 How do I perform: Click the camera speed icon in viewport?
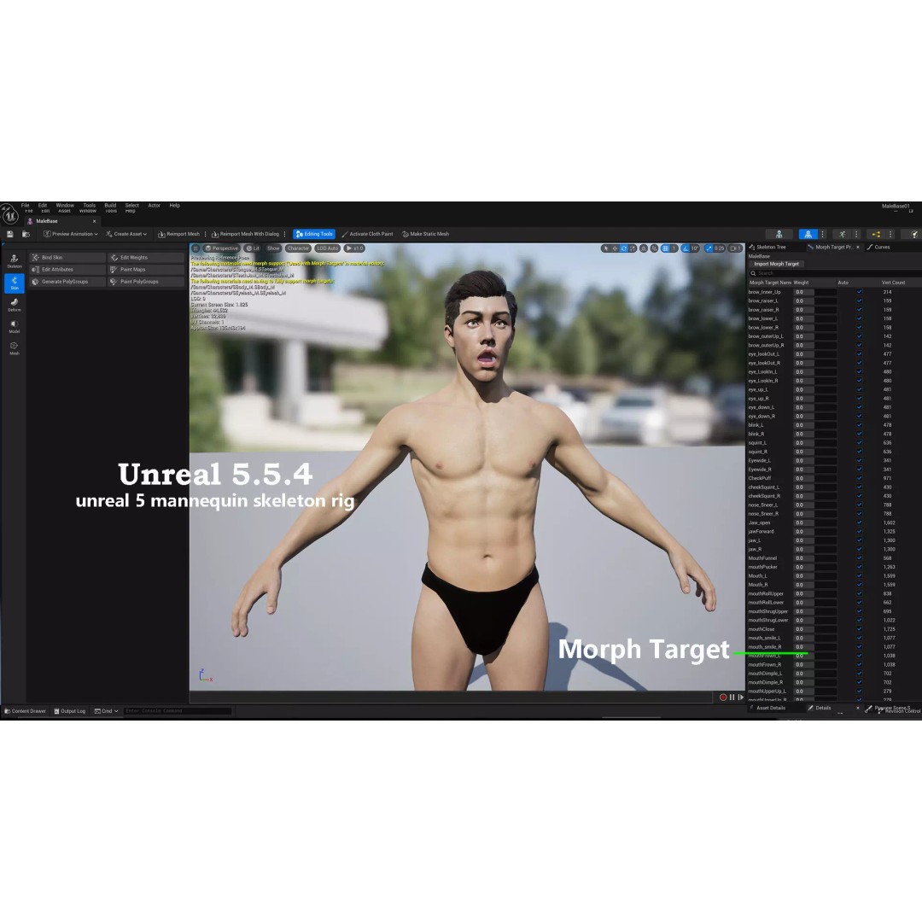(735, 248)
